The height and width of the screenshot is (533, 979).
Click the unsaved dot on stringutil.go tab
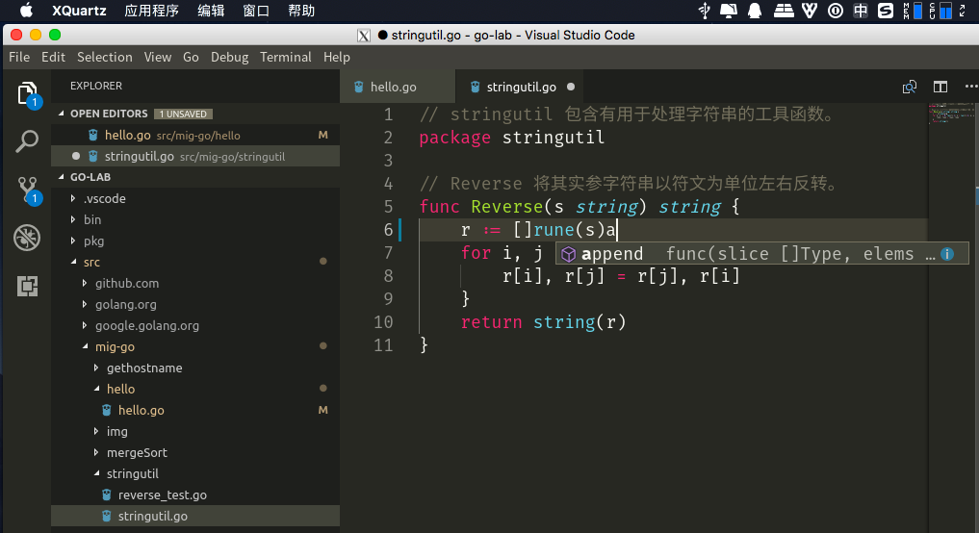coord(571,87)
